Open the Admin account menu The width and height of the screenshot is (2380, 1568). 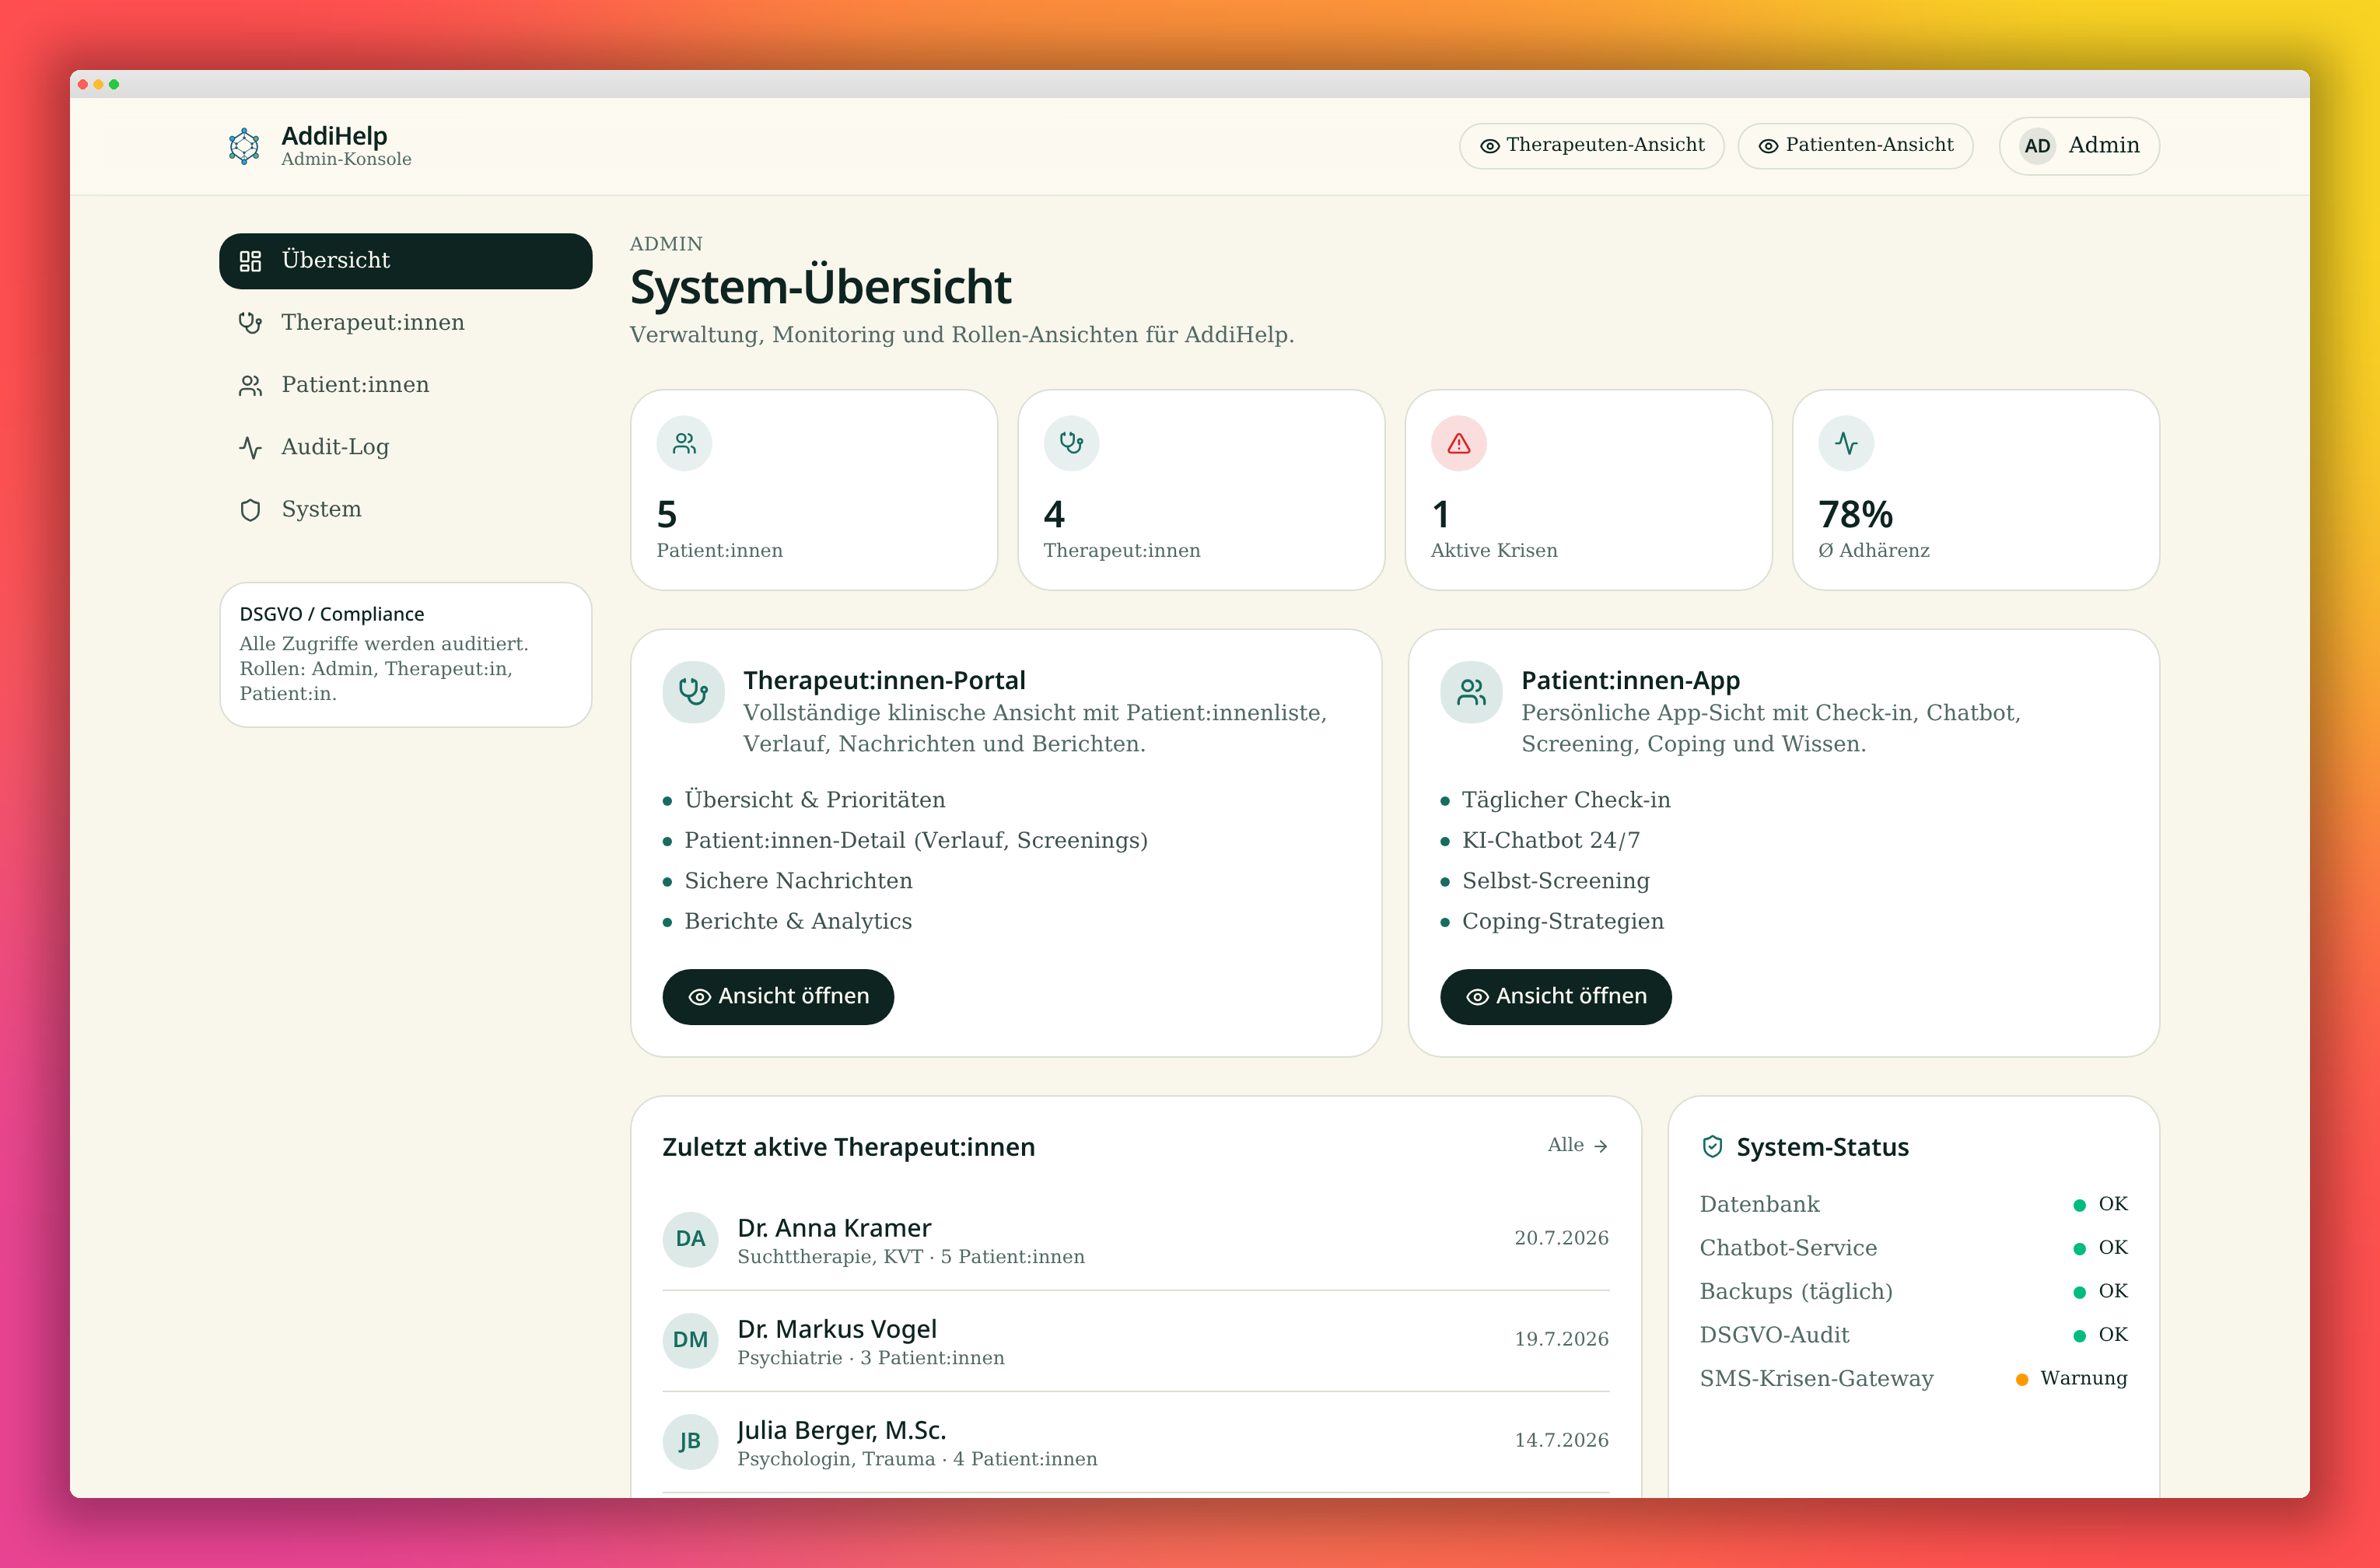coord(2079,146)
